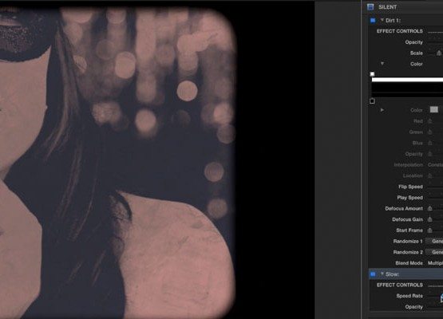Viewport: 443px width, 319px height.
Task: Open the Blend Mode dropdown
Action: pyautogui.click(x=435, y=263)
